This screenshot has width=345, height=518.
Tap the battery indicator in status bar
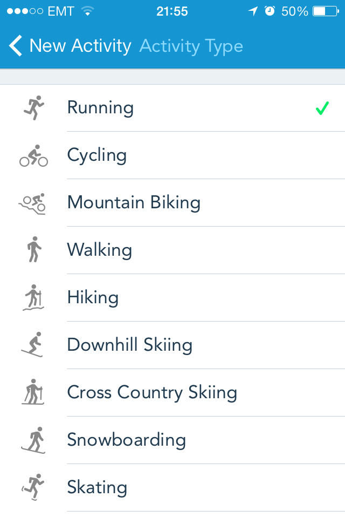tap(327, 11)
